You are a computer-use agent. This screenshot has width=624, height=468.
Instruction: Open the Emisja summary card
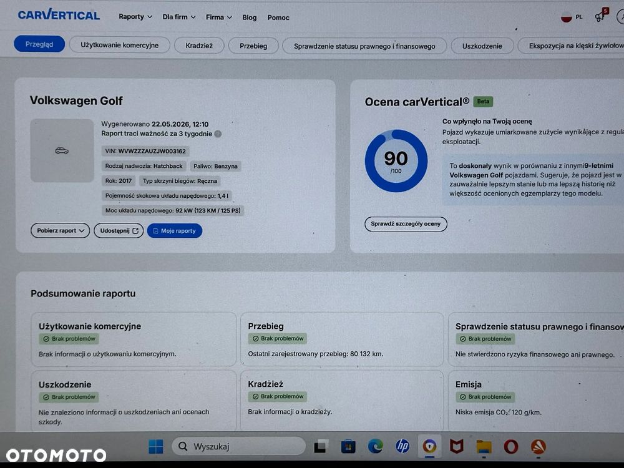coord(535,401)
